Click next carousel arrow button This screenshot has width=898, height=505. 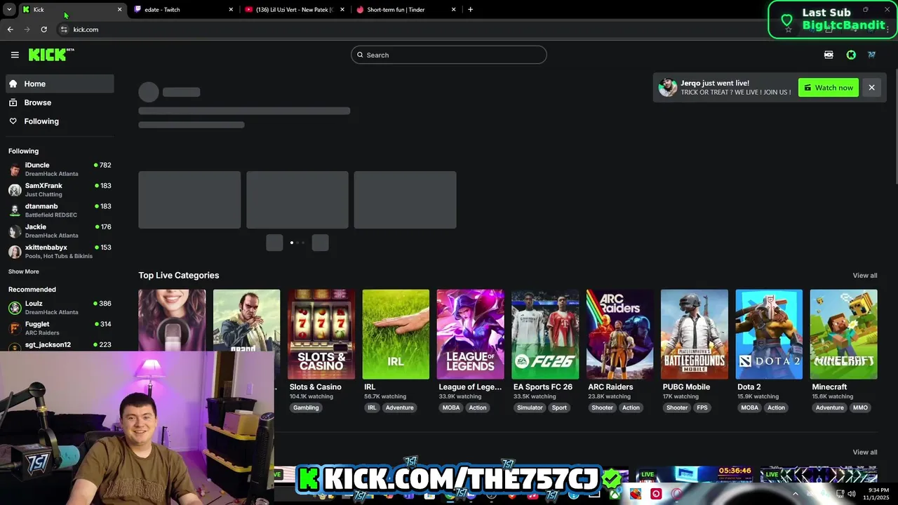pyautogui.click(x=320, y=243)
